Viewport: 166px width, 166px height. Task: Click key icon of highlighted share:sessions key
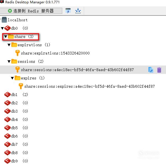click(17, 70)
